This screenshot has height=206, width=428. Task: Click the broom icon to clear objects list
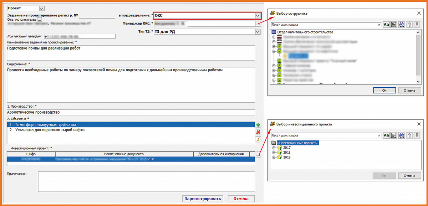(258, 139)
